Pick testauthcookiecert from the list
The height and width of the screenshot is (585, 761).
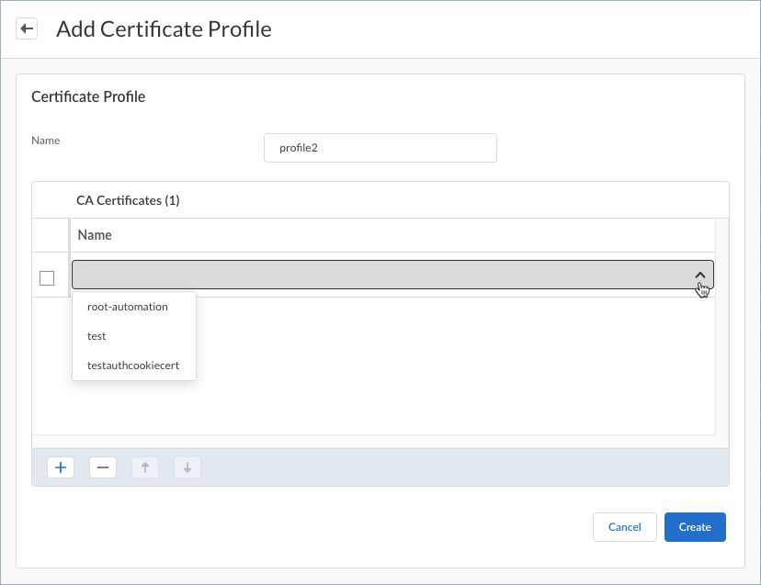pyautogui.click(x=132, y=366)
